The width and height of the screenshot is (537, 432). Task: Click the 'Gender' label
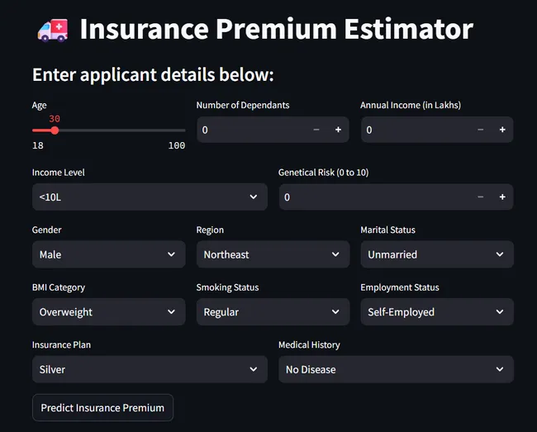click(x=46, y=230)
